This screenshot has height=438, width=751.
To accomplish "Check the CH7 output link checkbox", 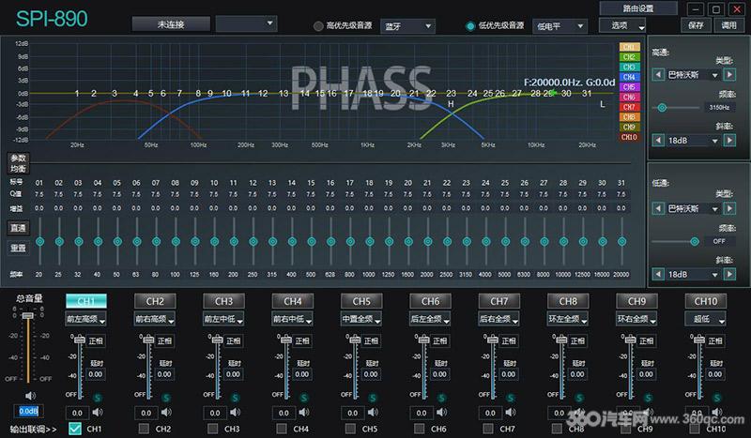I will pos(488,429).
